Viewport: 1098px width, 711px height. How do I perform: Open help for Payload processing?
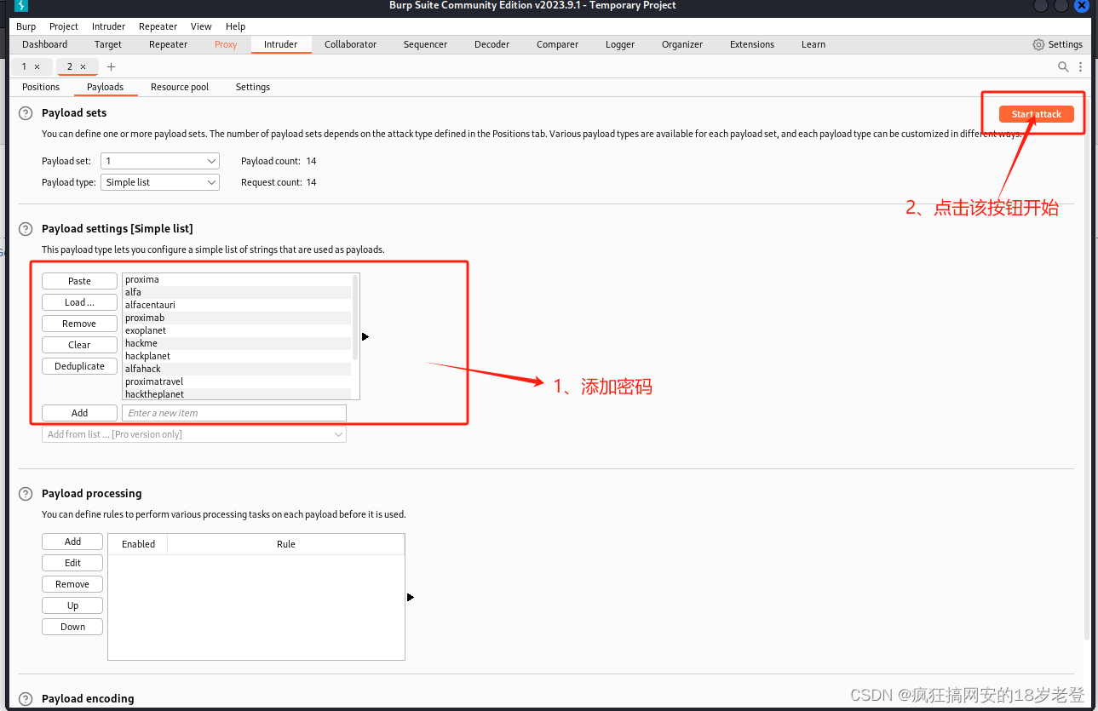pos(26,494)
